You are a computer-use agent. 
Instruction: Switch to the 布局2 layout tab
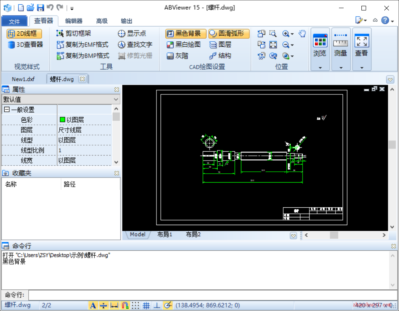(x=193, y=234)
